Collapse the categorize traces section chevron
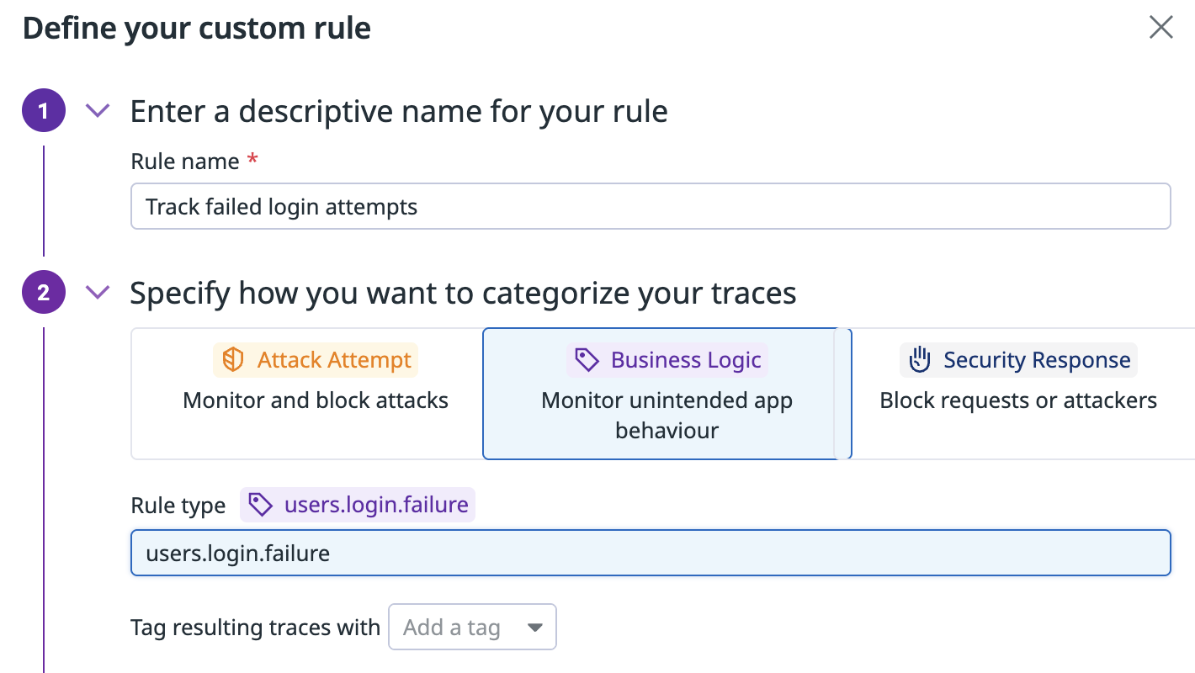1195x673 pixels. [x=98, y=293]
